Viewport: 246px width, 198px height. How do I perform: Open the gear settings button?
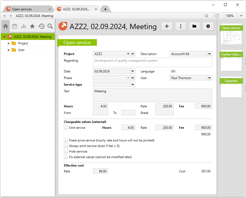point(208,26)
